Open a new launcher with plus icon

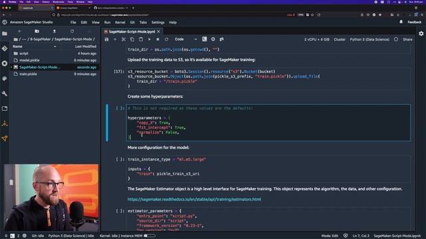pos(19,31)
